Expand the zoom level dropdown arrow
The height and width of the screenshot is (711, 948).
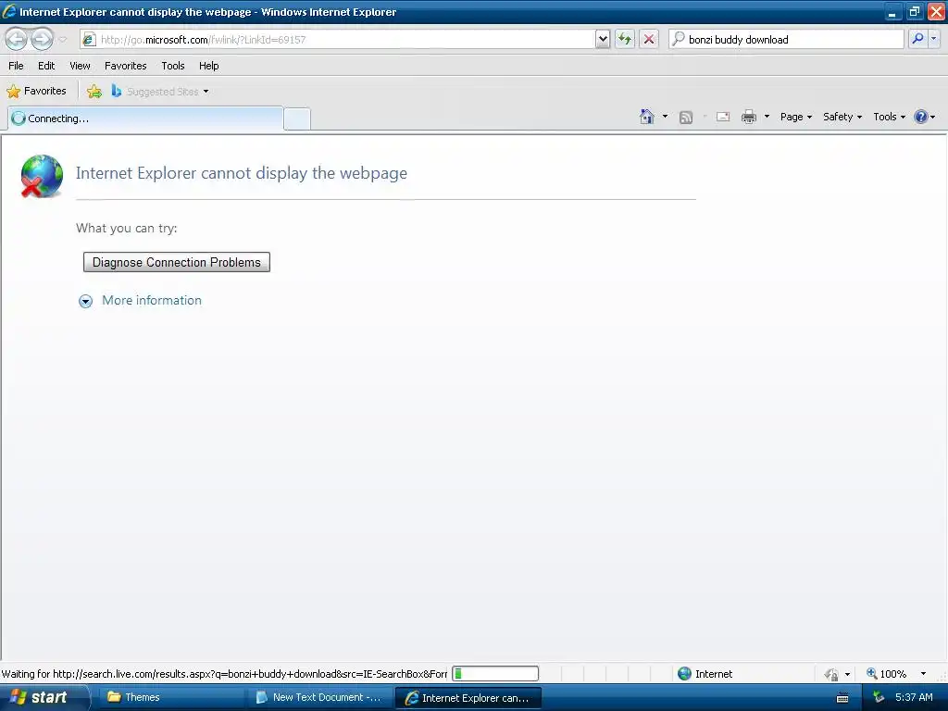[x=923, y=674]
